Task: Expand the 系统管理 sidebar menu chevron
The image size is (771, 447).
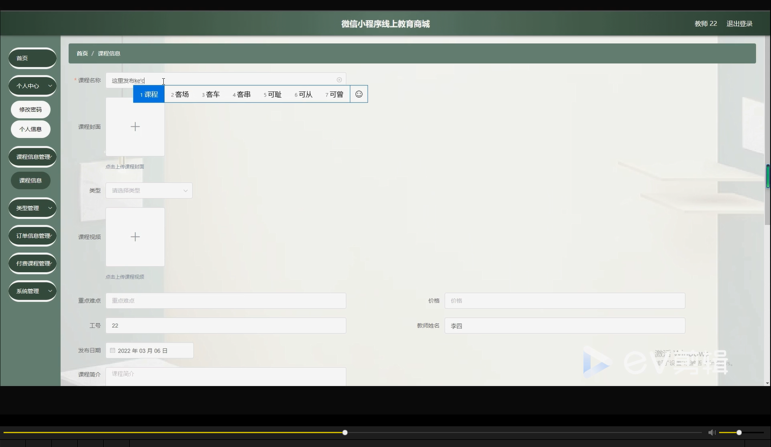Action: pos(50,291)
